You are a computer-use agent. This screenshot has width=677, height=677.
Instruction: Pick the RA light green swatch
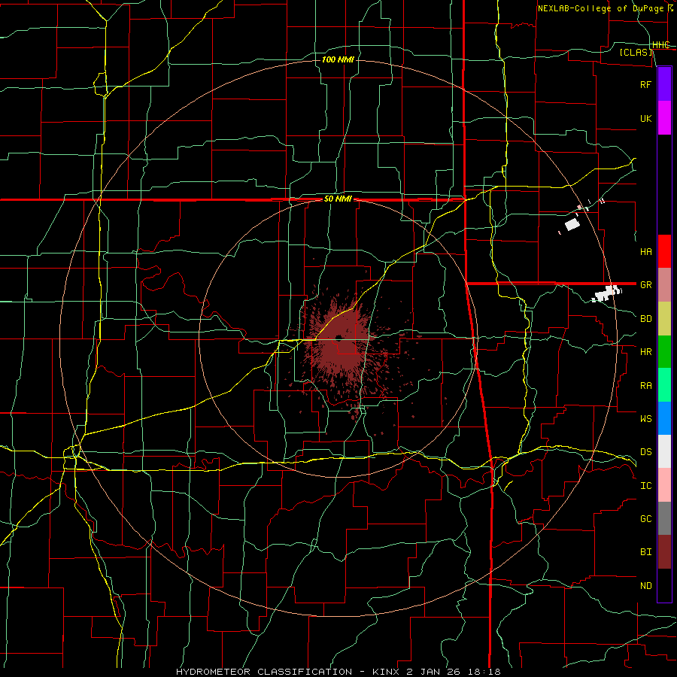coord(664,385)
